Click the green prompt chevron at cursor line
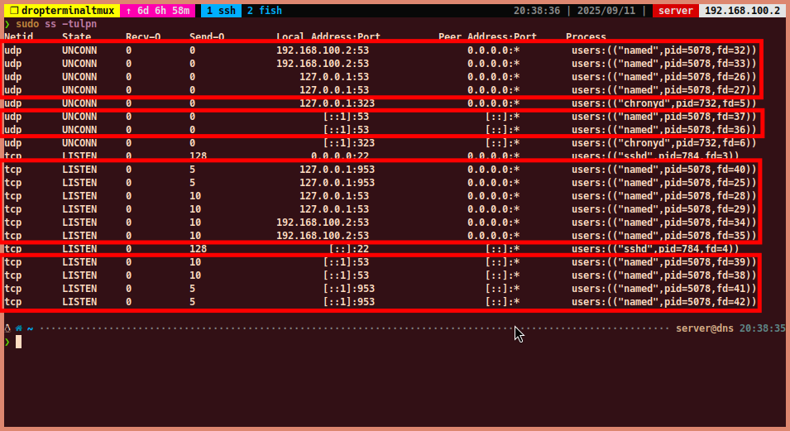Screen dimensions: 790x431 pyautogui.click(x=7, y=342)
